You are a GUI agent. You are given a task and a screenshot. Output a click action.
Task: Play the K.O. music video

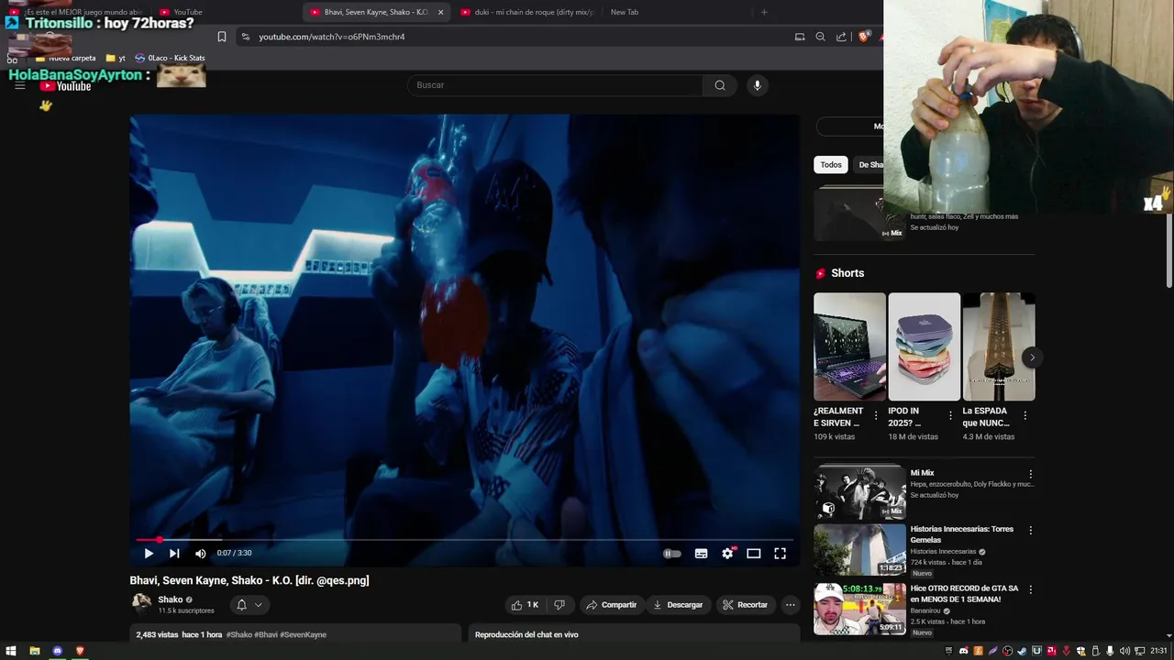click(x=149, y=553)
